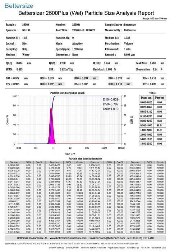Click Distribution value Volume
Viewport: 170px width, 252px height.
[x=128, y=44]
